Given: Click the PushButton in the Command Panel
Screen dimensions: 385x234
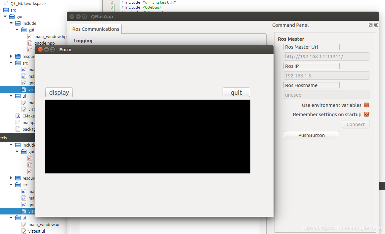Looking at the screenshot, I should (311, 135).
